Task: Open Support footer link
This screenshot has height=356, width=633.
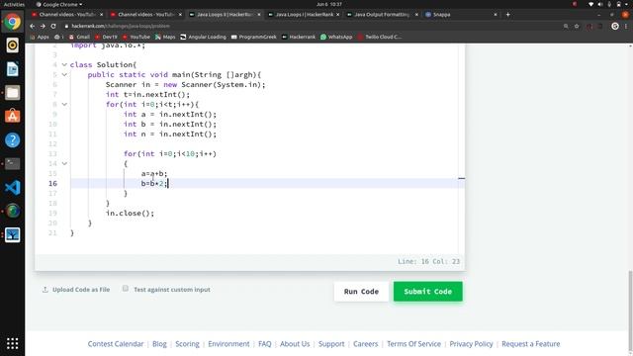Action: [x=331, y=344]
